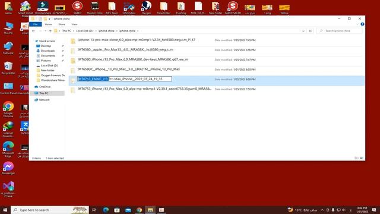Open Oxygen Forensic folder in navigation pane
Screen dimensions: 380x214
coord(53,75)
